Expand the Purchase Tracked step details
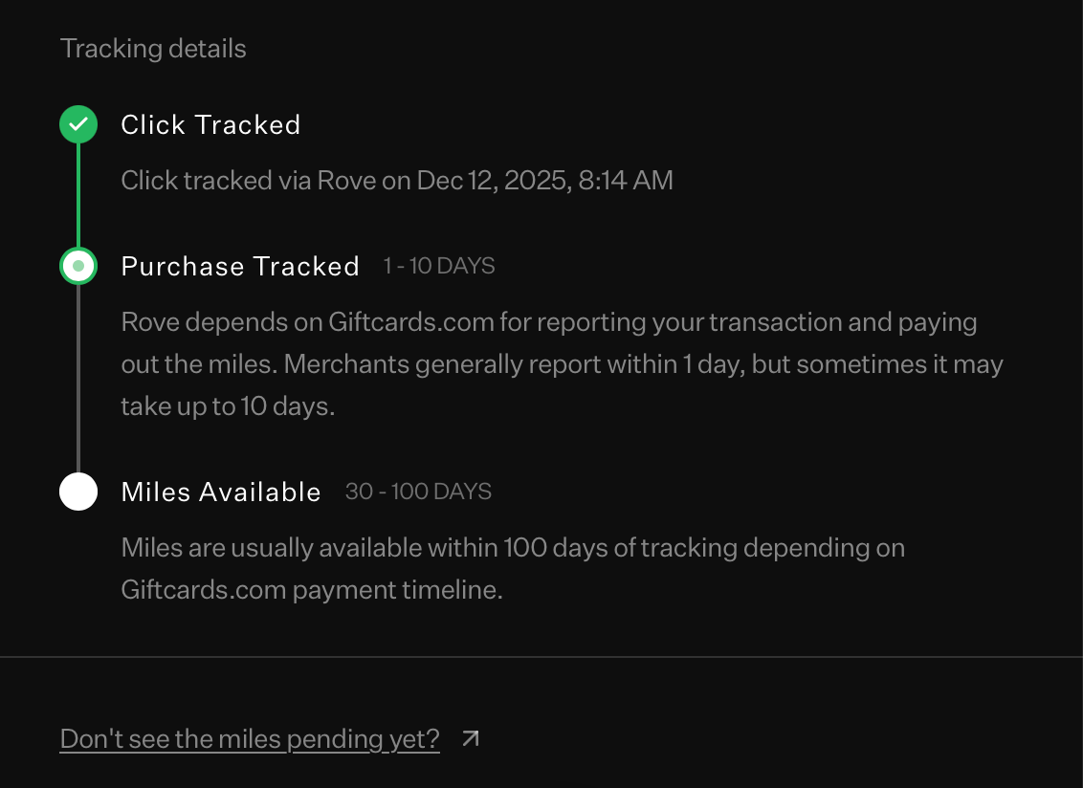 tap(239, 266)
